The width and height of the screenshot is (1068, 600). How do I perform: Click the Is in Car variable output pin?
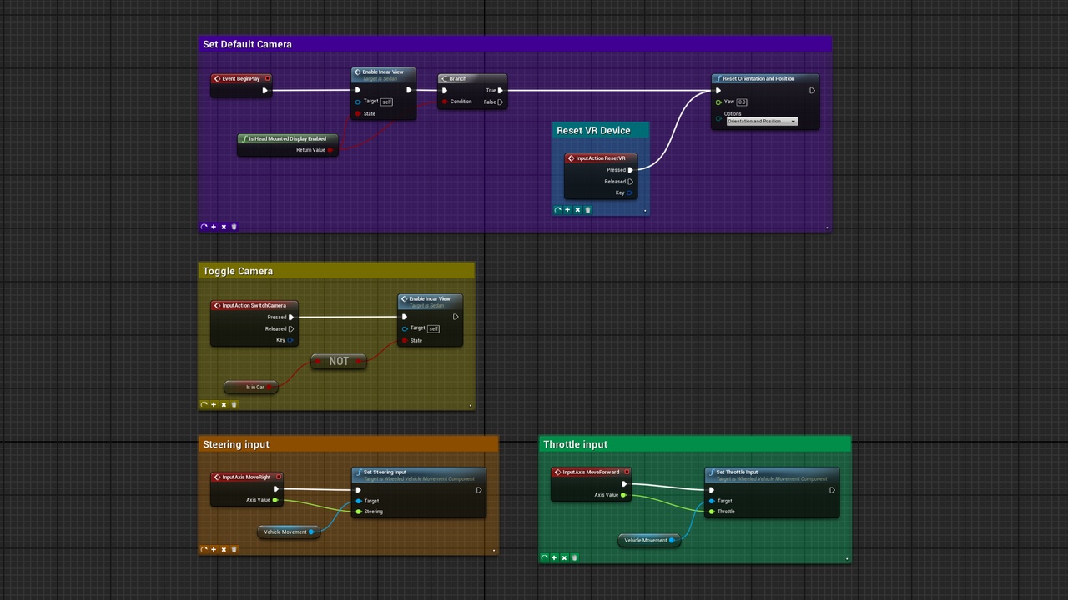[x=270, y=387]
